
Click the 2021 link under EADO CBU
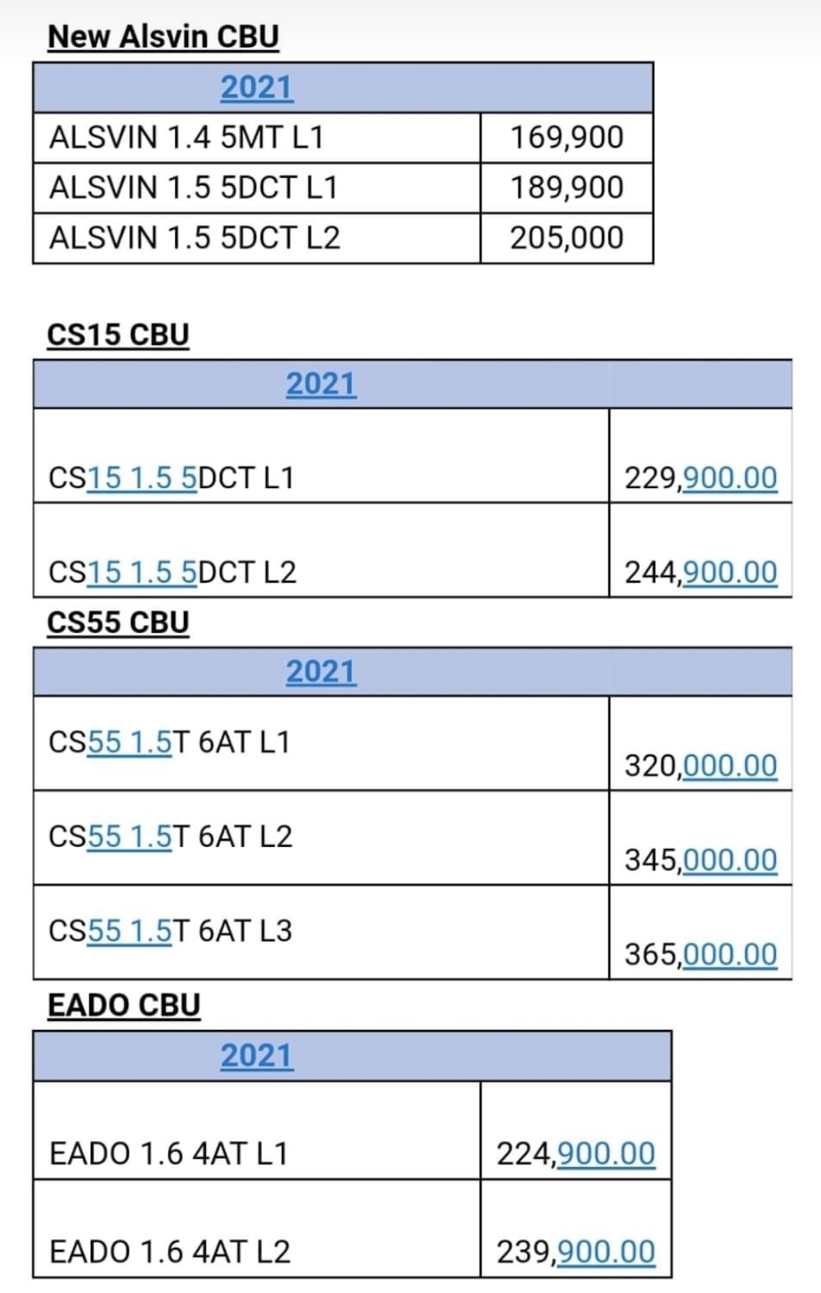coord(256,1056)
